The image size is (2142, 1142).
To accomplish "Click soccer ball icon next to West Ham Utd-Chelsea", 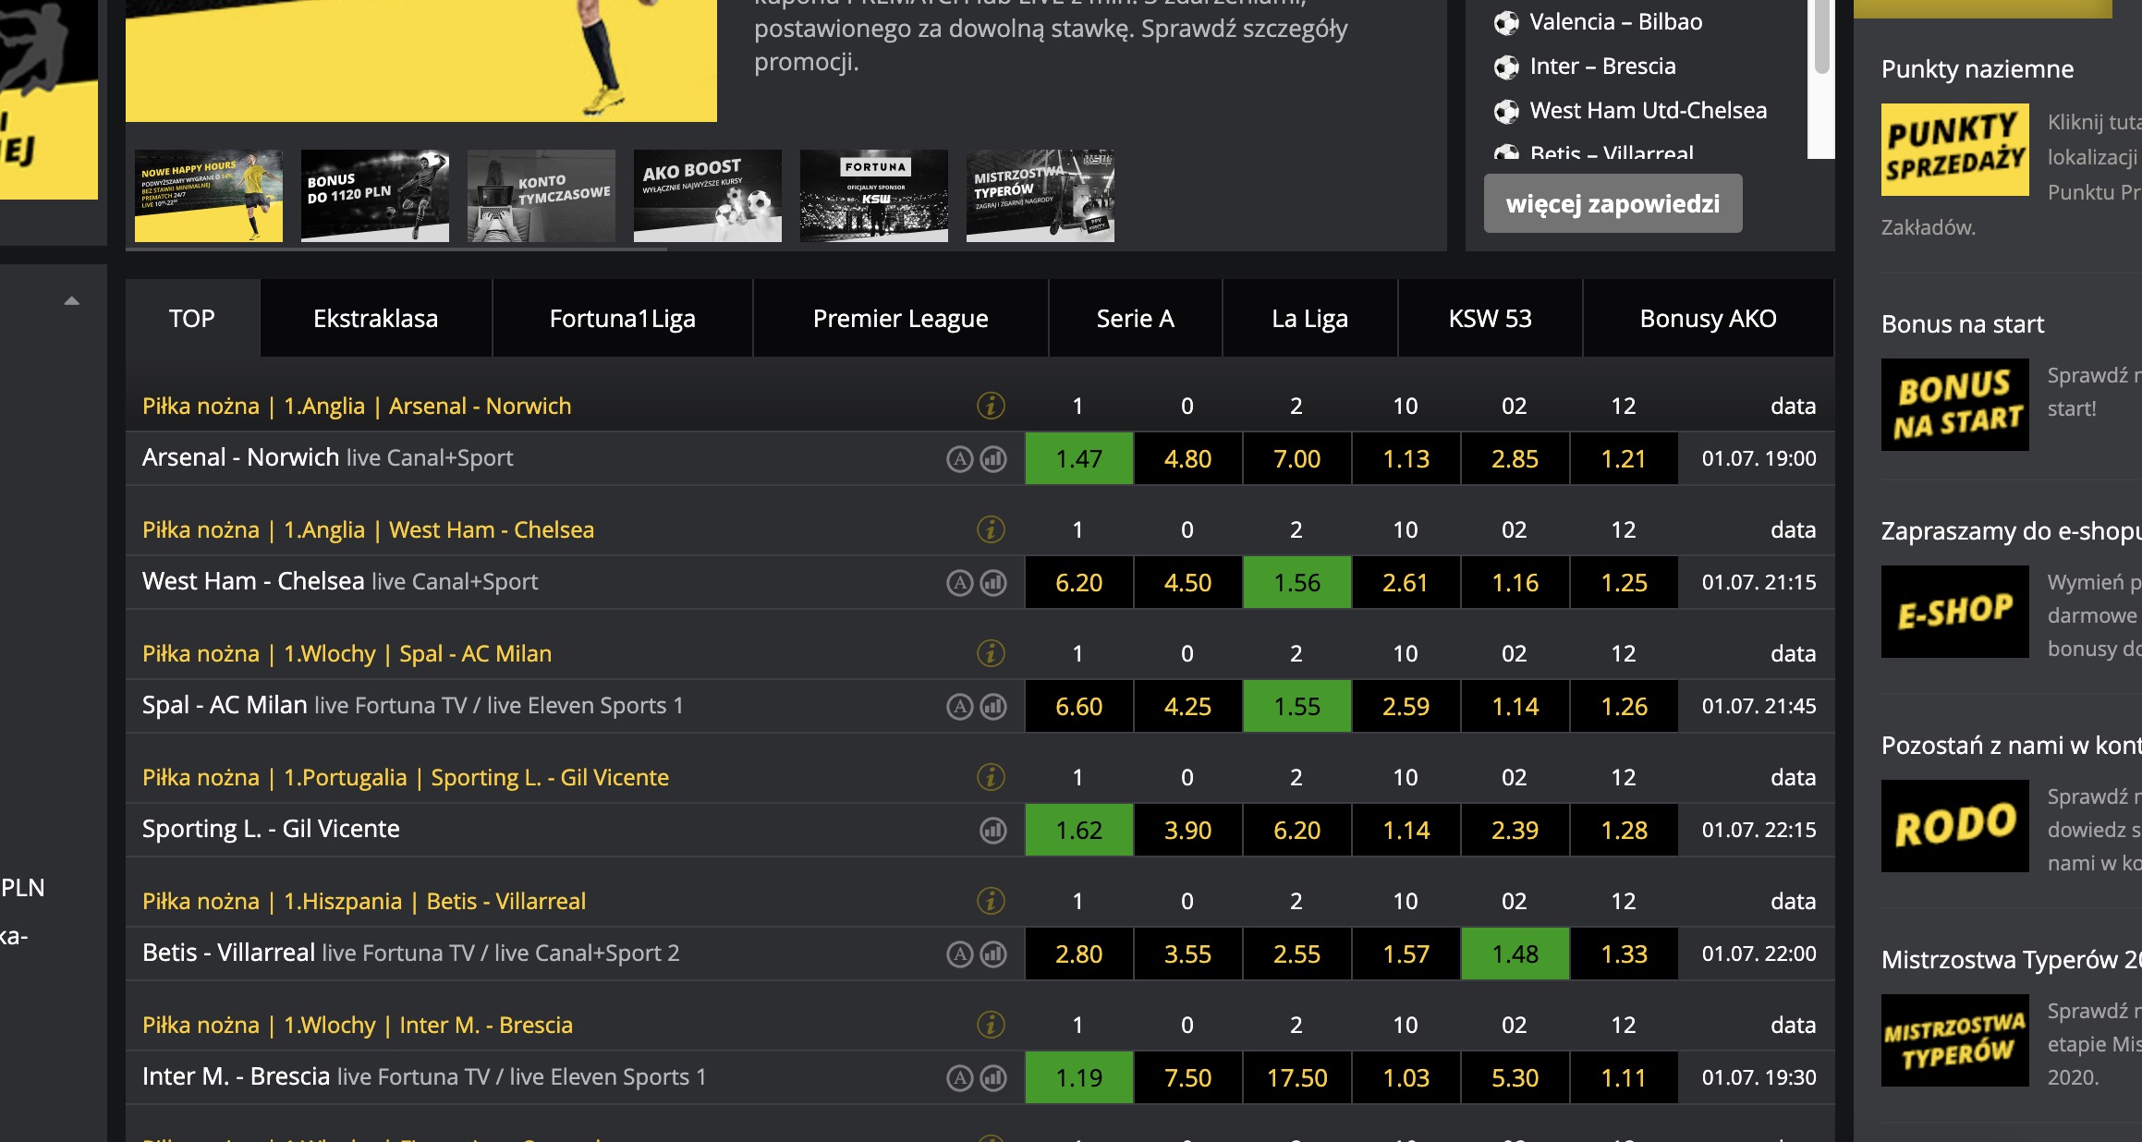I will click(x=1506, y=112).
